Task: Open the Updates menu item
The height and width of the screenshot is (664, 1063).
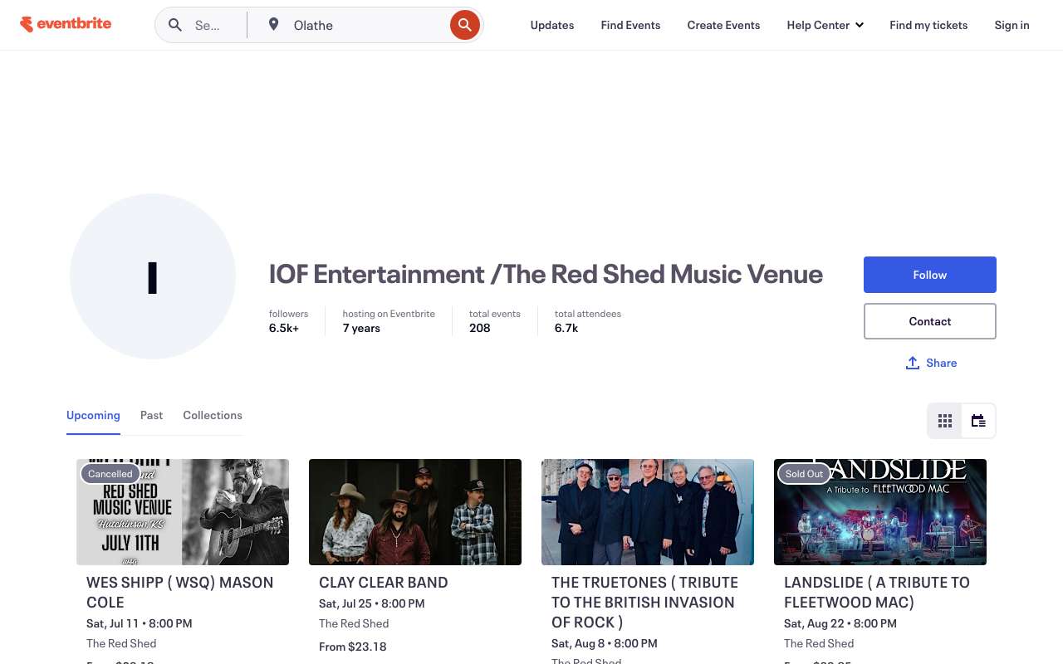Action: [x=552, y=25]
